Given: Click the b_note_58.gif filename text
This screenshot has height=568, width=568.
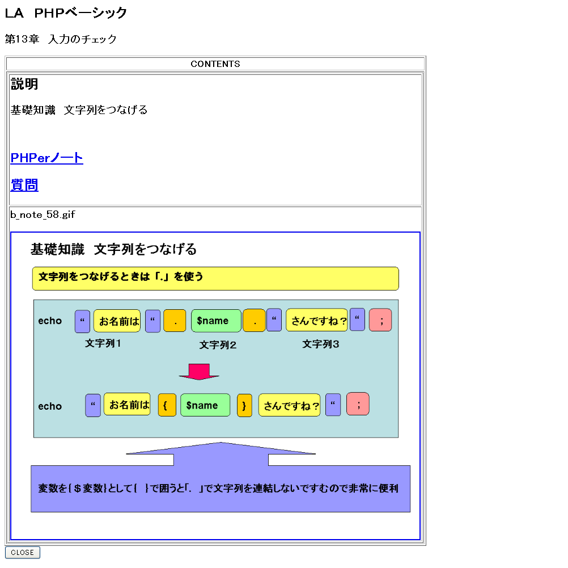Looking at the screenshot, I should [x=43, y=214].
